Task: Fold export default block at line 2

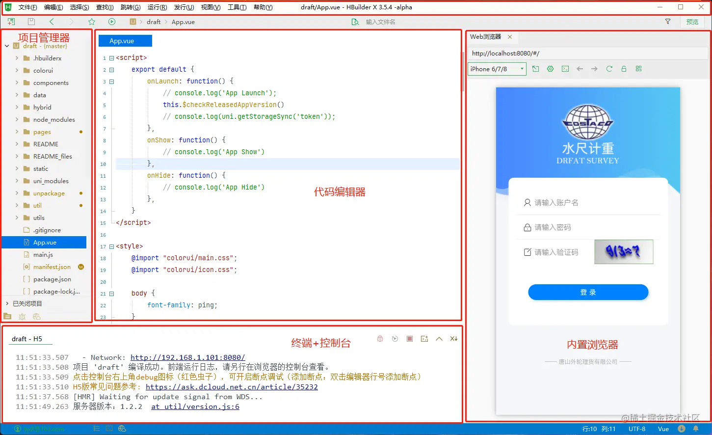Action: tap(111, 70)
